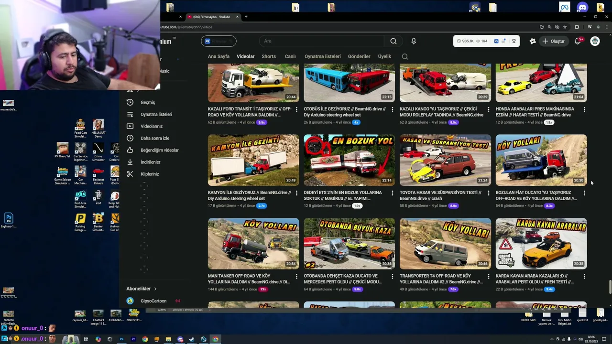Open File Explorer from the taskbar
Screen dimensions: 612x344
(x=168, y=339)
